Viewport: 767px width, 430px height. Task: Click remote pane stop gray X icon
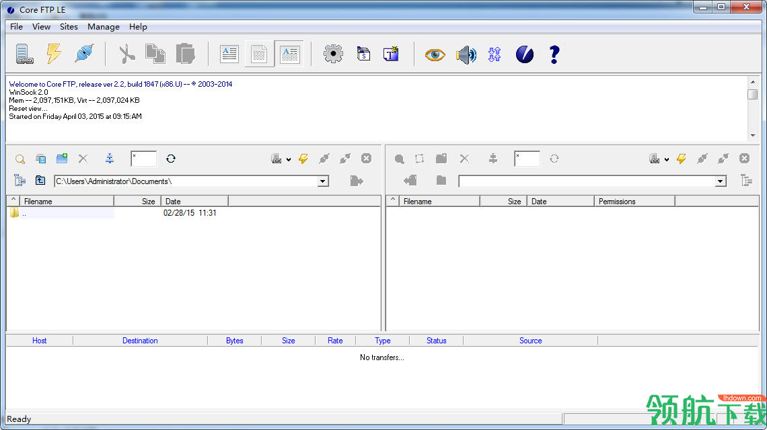[x=745, y=159]
